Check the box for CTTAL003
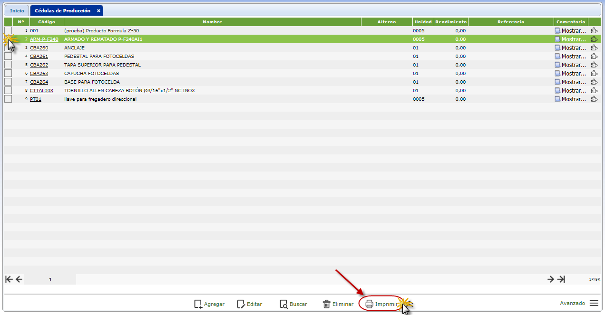Viewport: 605px width, 315px height. (x=8, y=90)
